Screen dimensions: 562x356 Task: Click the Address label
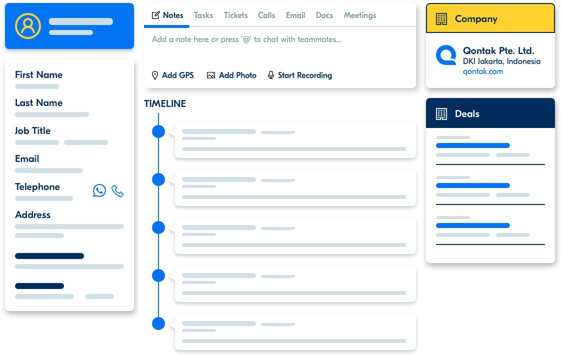[32, 214]
